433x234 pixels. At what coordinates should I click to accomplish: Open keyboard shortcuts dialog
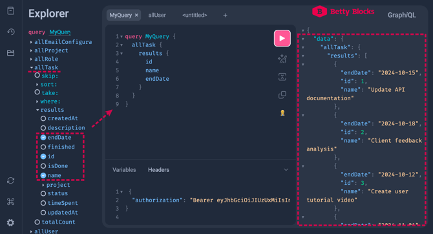(x=11, y=202)
